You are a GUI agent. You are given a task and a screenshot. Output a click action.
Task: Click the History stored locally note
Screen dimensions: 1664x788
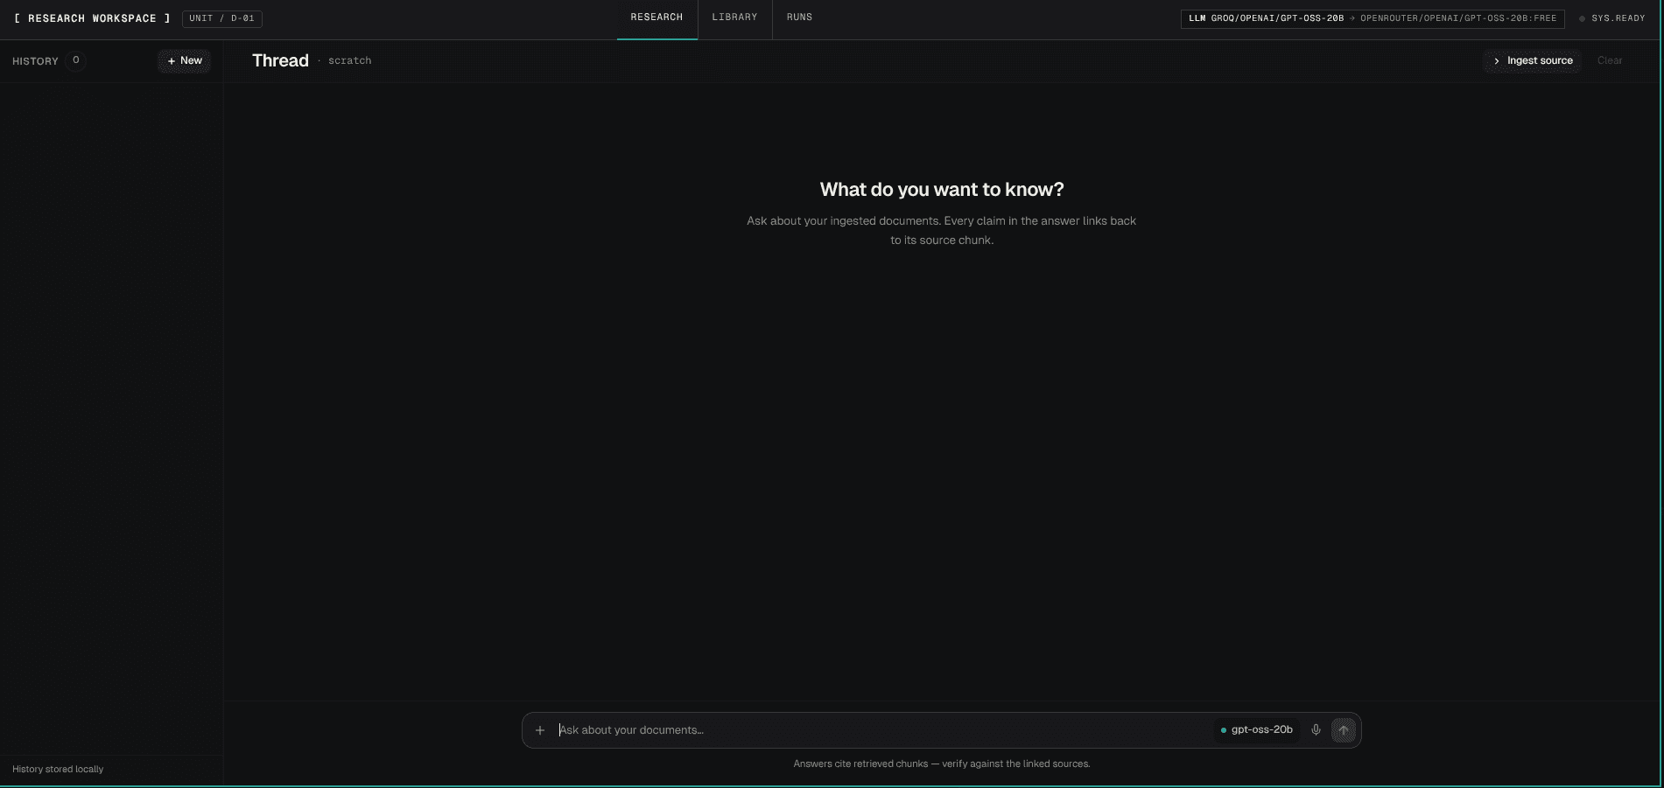coord(58,770)
